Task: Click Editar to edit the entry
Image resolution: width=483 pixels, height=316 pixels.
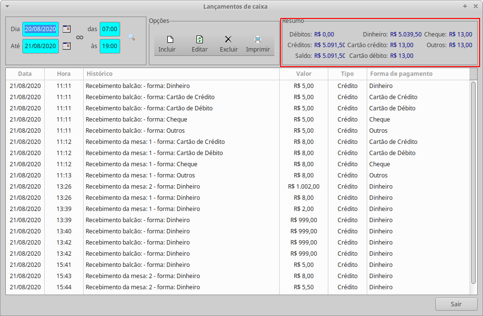Action: pos(199,44)
